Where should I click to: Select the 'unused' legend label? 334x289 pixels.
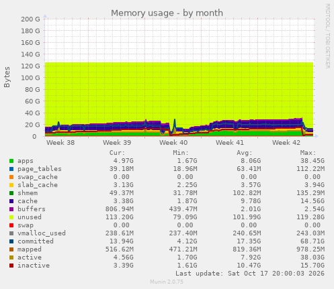[x=30, y=217]
